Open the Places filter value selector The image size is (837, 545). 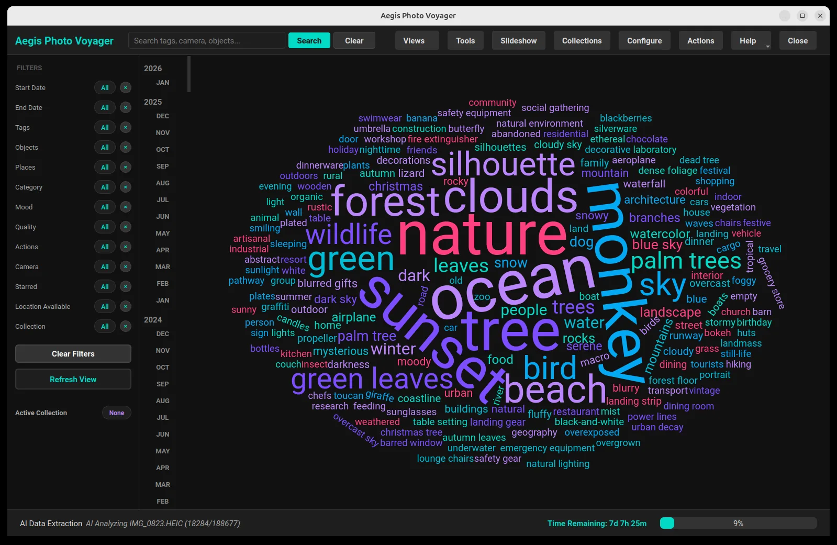pos(105,167)
